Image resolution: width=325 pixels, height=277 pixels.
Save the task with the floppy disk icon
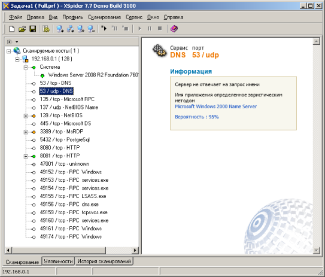tap(33, 29)
